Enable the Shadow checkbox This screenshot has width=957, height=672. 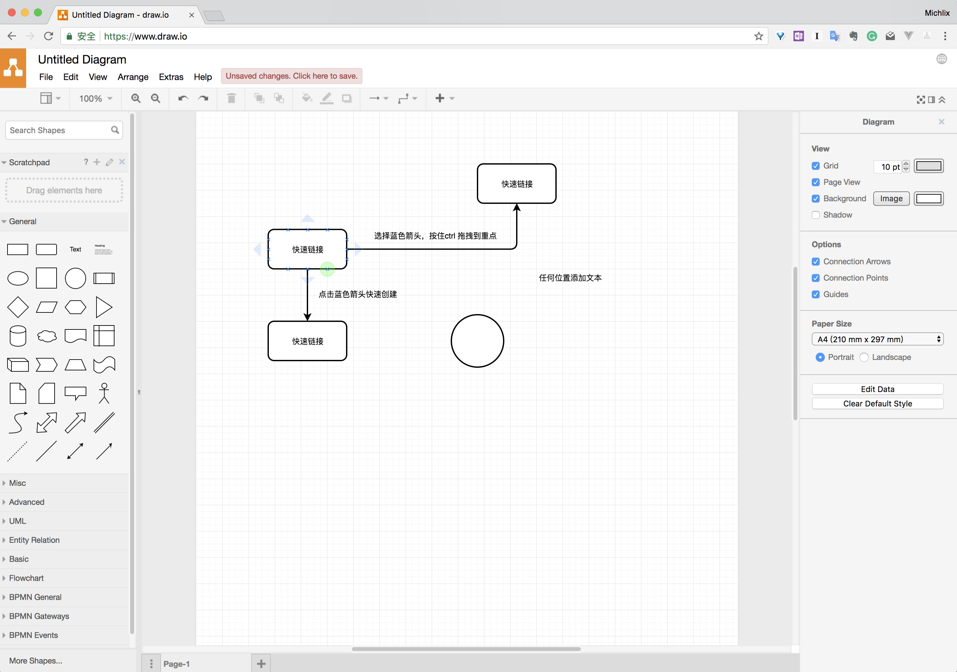[816, 215]
